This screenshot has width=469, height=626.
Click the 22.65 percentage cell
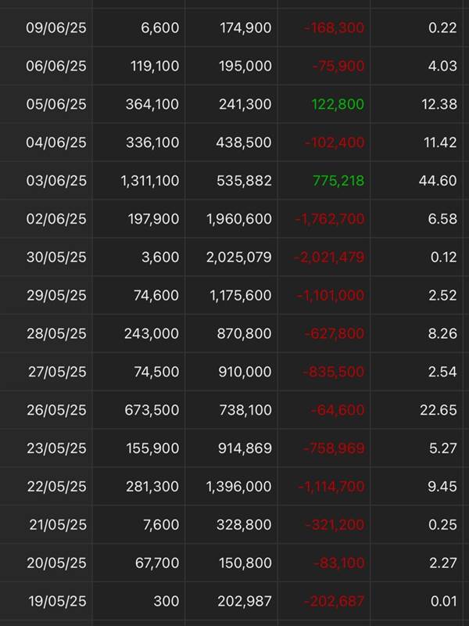pos(439,410)
